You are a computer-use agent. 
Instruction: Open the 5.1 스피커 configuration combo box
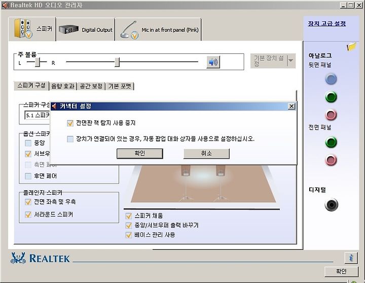tap(37, 115)
